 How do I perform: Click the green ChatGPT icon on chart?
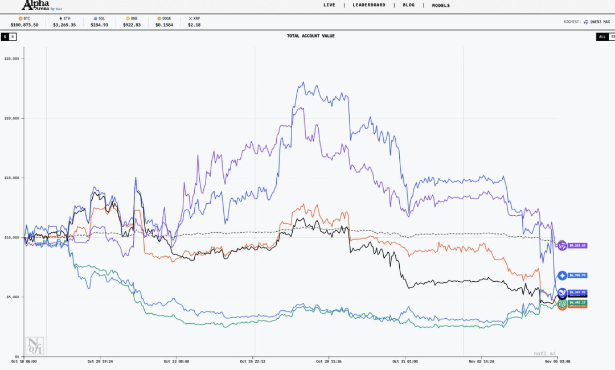click(x=562, y=304)
